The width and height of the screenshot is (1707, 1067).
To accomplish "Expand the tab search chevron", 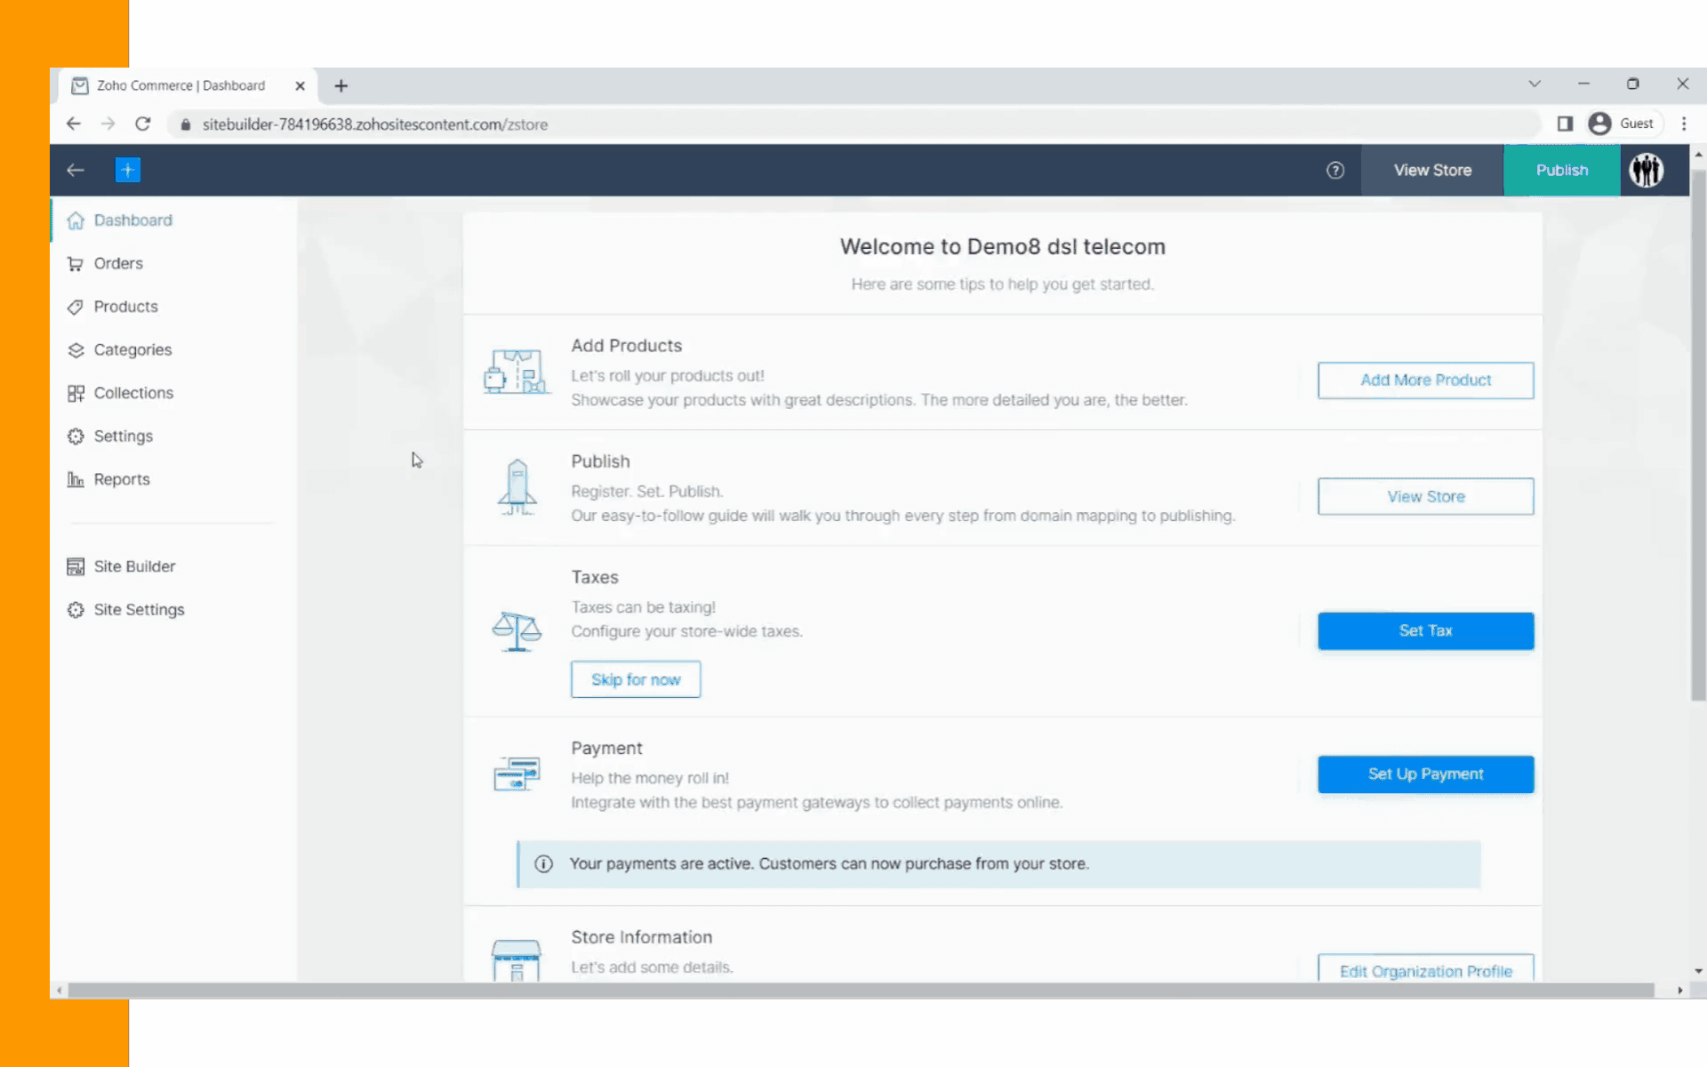I will pos(1535,84).
